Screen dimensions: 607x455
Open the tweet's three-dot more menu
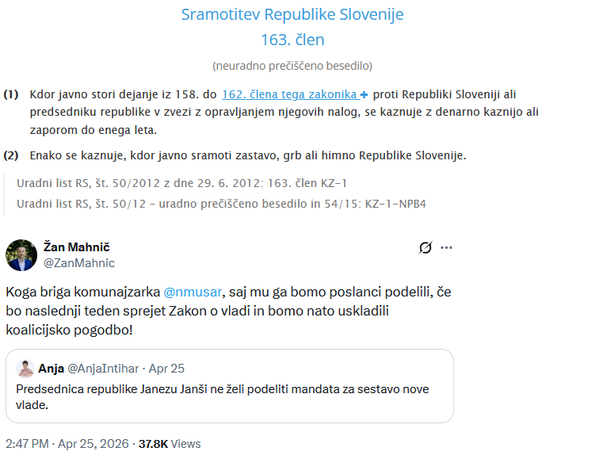point(446,248)
